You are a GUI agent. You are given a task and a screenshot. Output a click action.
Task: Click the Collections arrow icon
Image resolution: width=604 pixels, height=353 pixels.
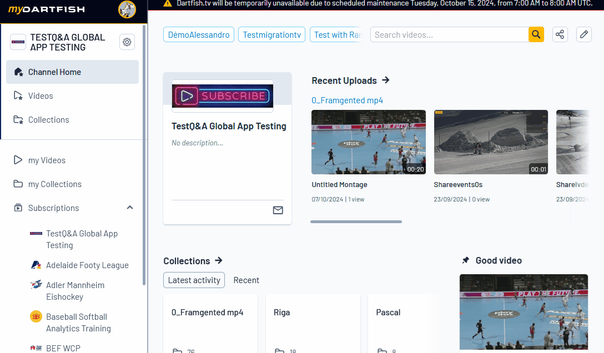click(x=219, y=261)
